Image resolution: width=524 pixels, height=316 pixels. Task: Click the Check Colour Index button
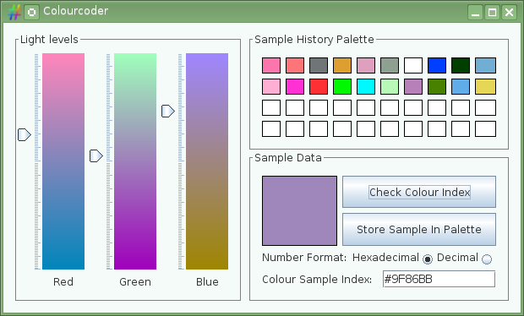click(419, 192)
